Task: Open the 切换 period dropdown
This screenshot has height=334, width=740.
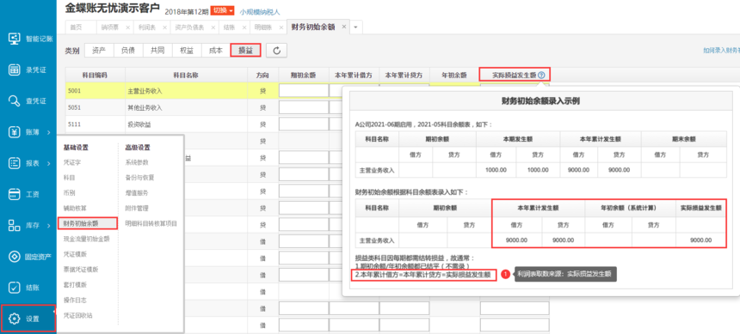Action: click(x=223, y=10)
